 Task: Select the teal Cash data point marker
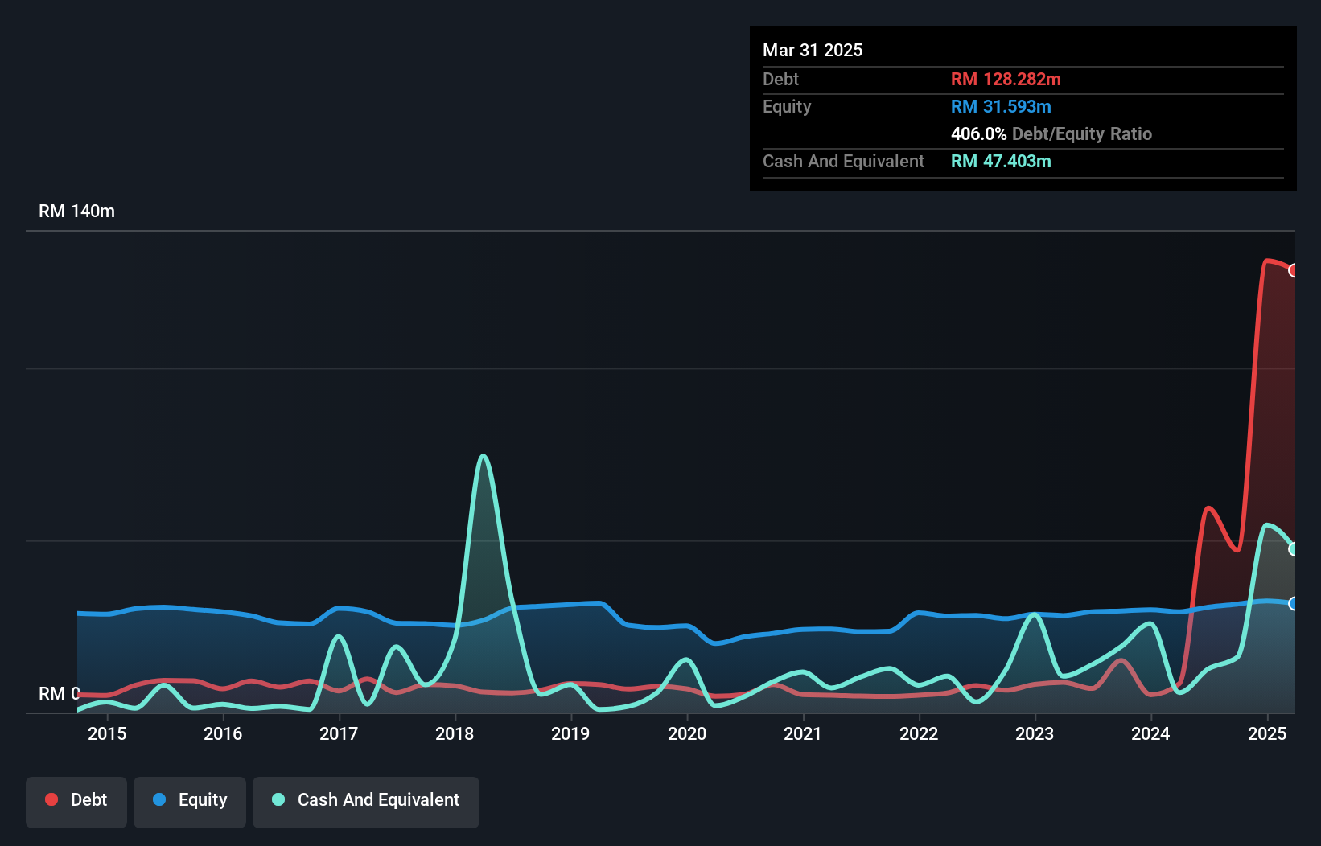coord(1293,549)
